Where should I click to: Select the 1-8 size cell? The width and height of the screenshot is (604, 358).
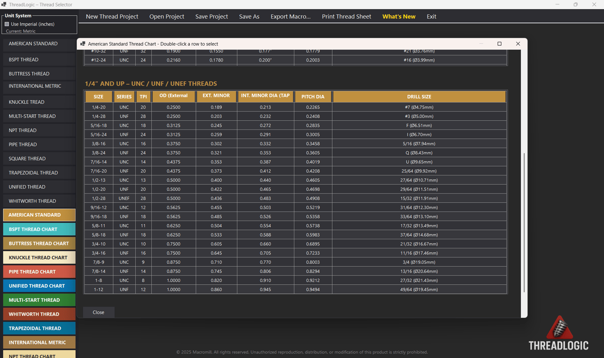[99, 280]
